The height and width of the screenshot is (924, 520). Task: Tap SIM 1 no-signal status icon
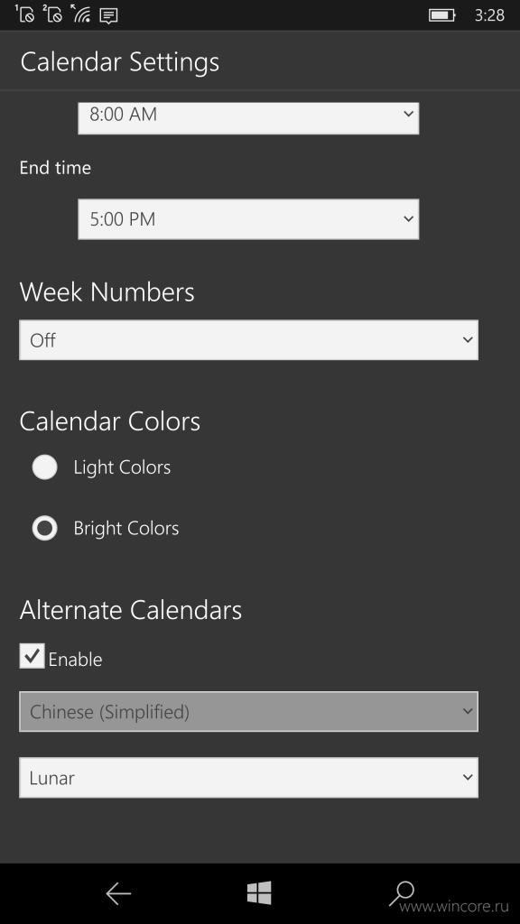[24, 14]
